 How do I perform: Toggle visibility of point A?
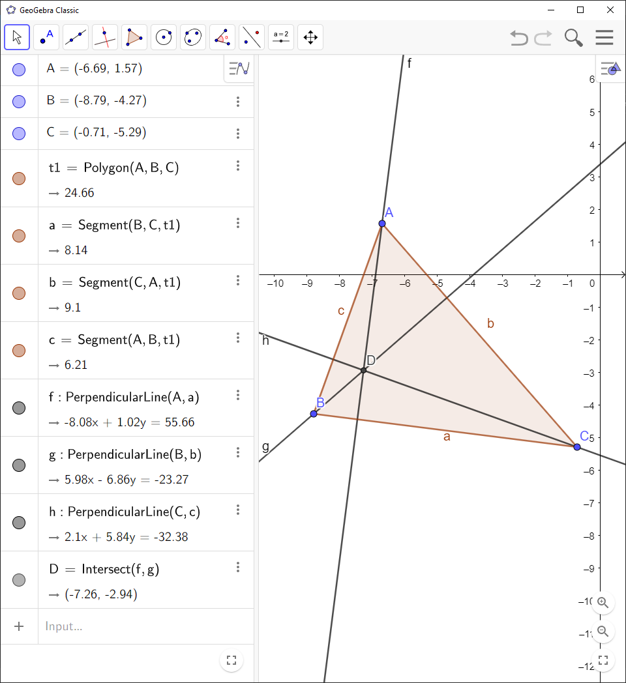pos(19,70)
